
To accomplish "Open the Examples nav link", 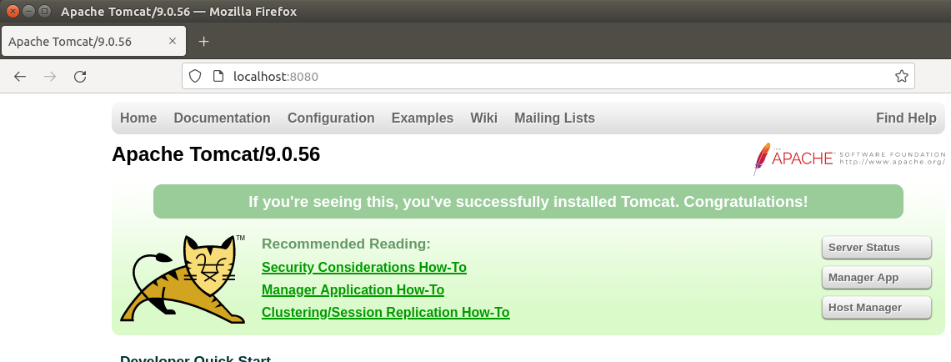I will click(x=423, y=118).
